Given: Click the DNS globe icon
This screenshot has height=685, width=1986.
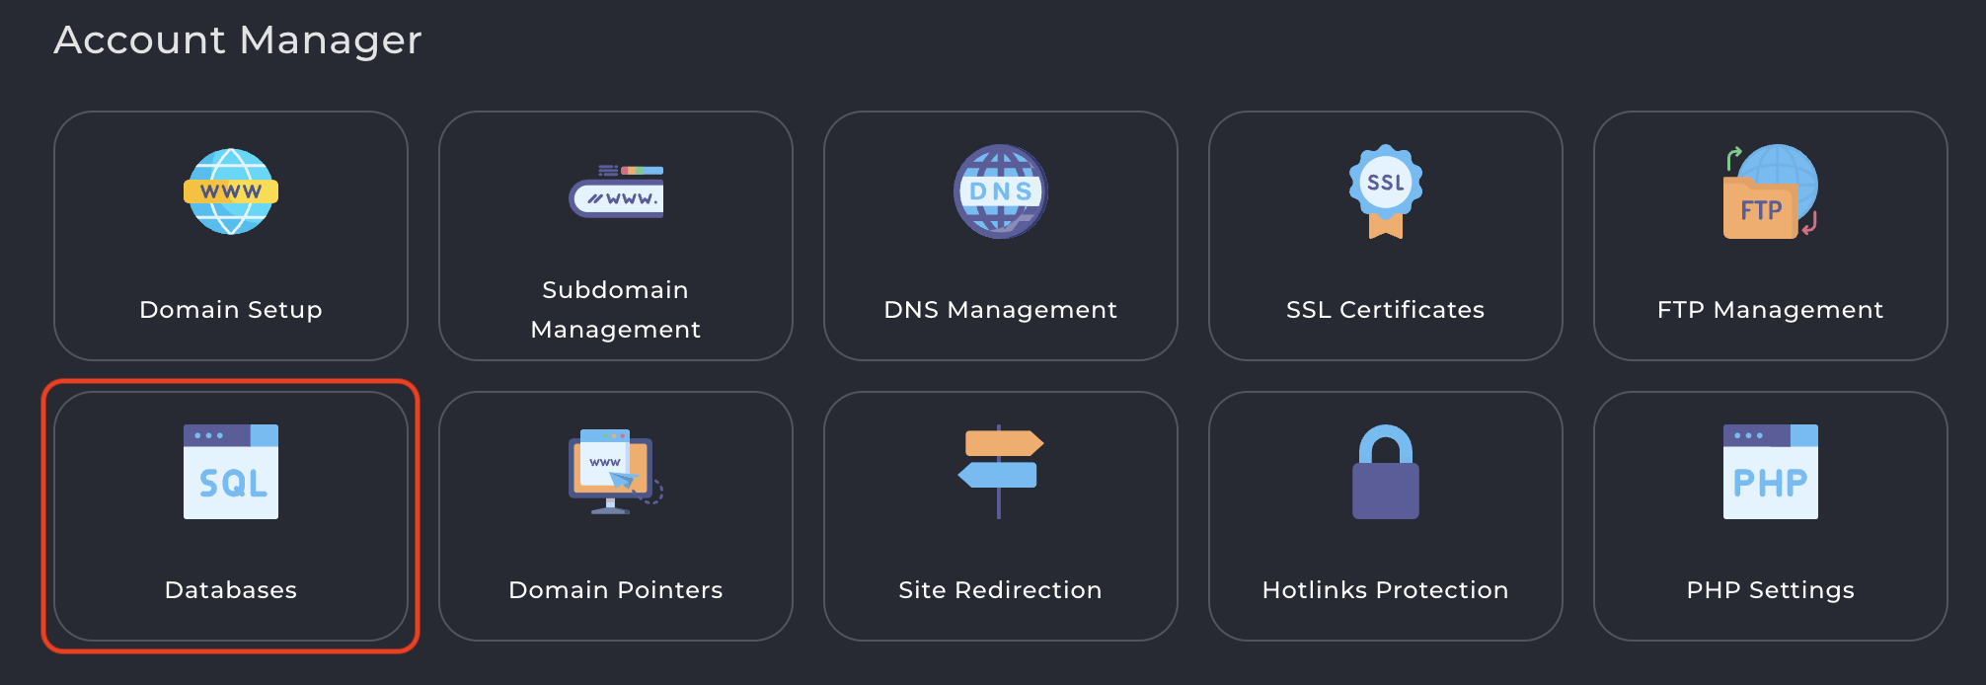Looking at the screenshot, I should pos(1000,191).
